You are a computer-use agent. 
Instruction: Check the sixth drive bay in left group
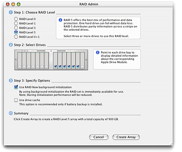[x=42, y=66]
